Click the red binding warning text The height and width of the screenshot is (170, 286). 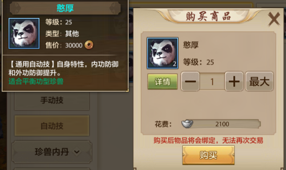point(208,140)
